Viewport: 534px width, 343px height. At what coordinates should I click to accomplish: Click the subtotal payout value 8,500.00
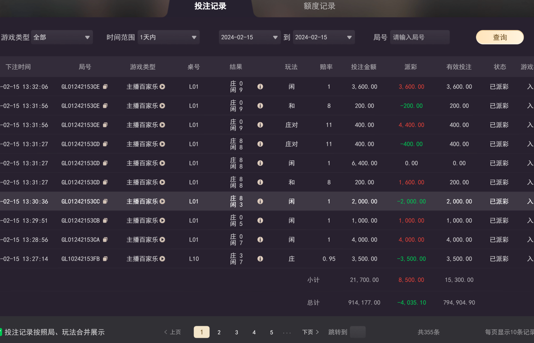[411, 280]
